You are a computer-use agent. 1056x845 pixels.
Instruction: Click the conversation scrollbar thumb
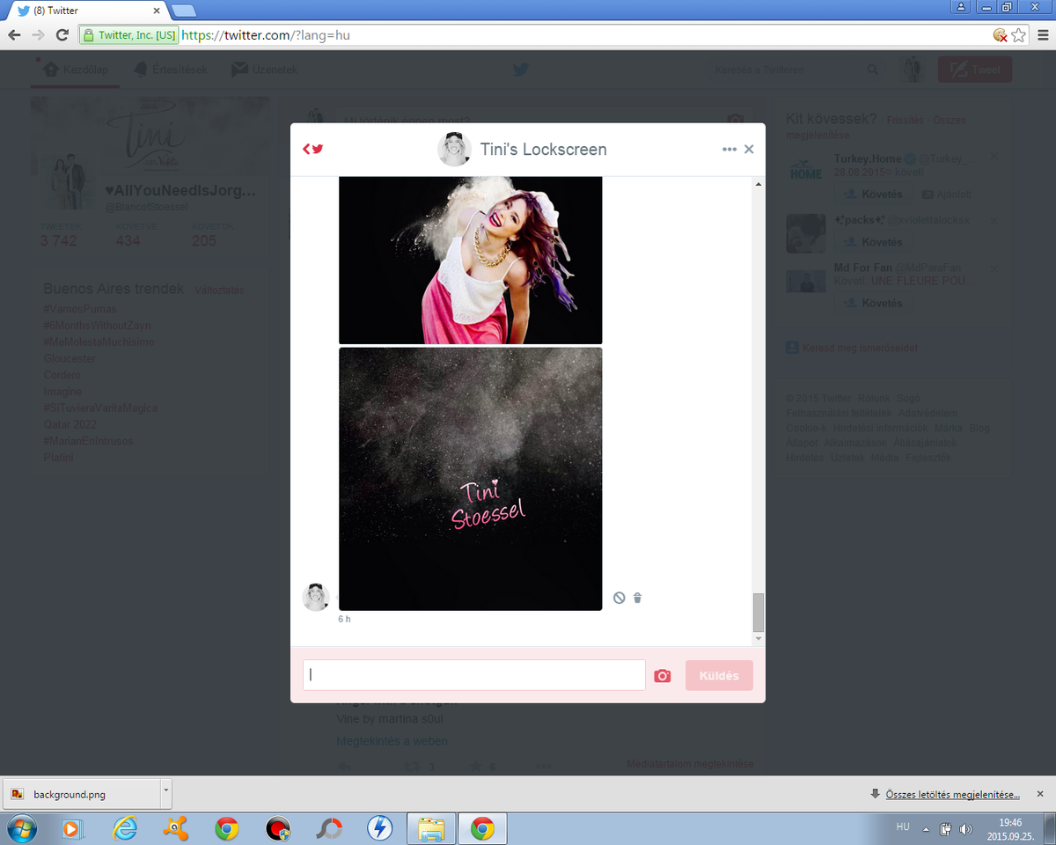pyautogui.click(x=759, y=612)
